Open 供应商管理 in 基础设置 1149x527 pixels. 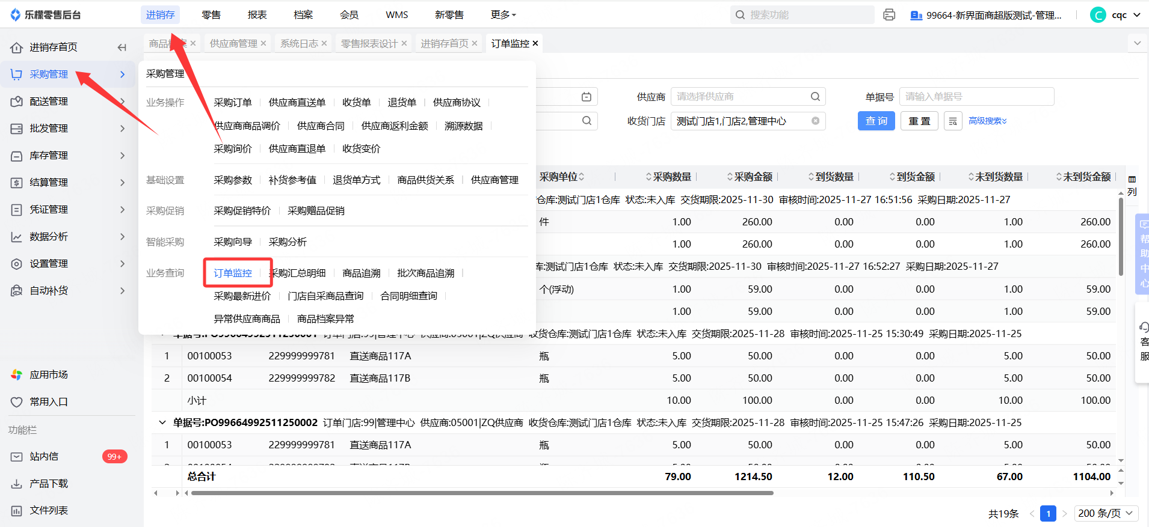[494, 180]
